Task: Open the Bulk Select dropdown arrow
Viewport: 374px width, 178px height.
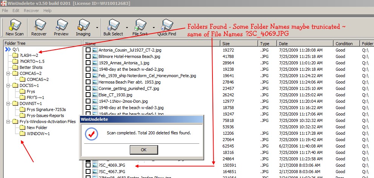Action: (127, 27)
